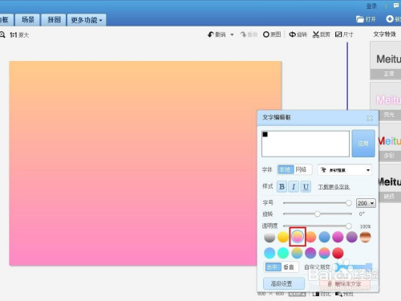The width and height of the screenshot is (401, 301).
Task: Pick the yellow-to-blue gradient swatch
Action: (x=297, y=253)
